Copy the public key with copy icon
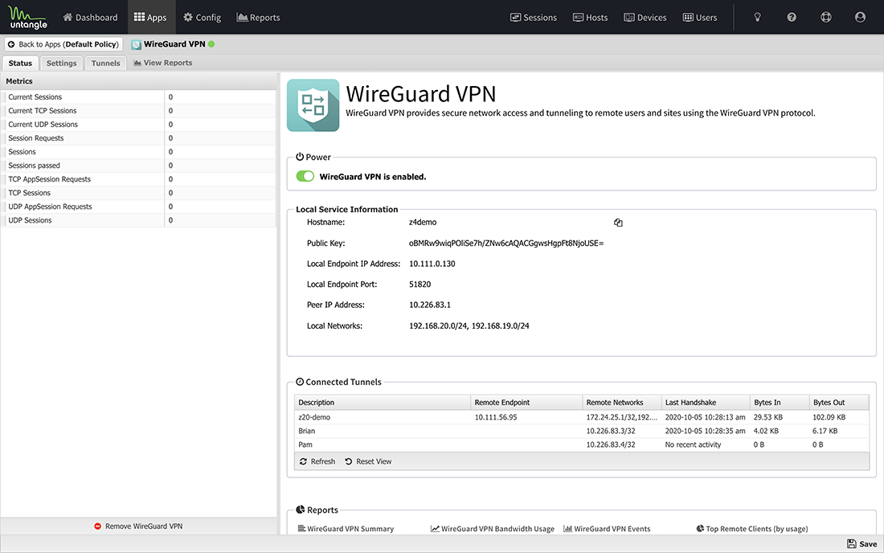This screenshot has width=884, height=553. pos(618,223)
